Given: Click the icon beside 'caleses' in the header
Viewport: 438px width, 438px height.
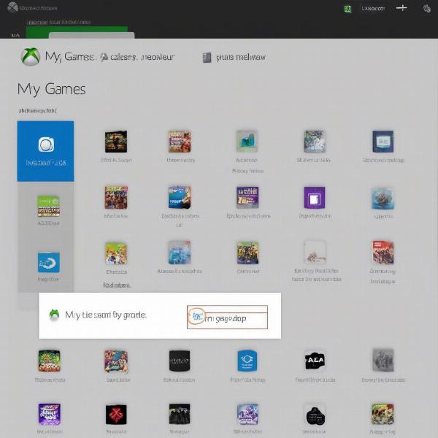Looking at the screenshot, I should coord(104,57).
